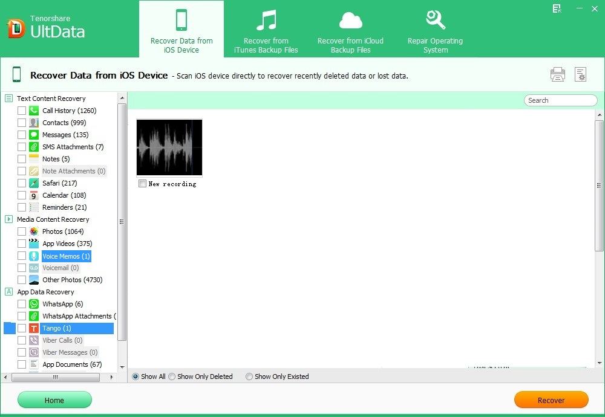Viewport: 605px width, 417px height.
Task: Click the splitter handle beside sidebar
Action: click(x=127, y=237)
